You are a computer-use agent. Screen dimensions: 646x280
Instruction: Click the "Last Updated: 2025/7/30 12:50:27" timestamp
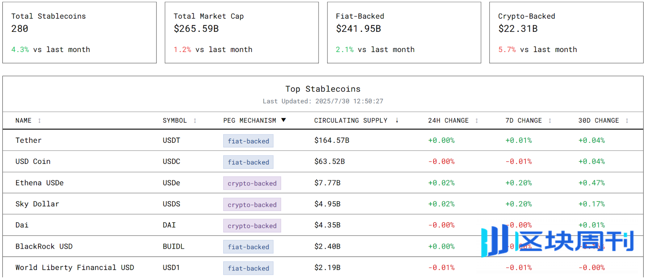click(x=323, y=101)
